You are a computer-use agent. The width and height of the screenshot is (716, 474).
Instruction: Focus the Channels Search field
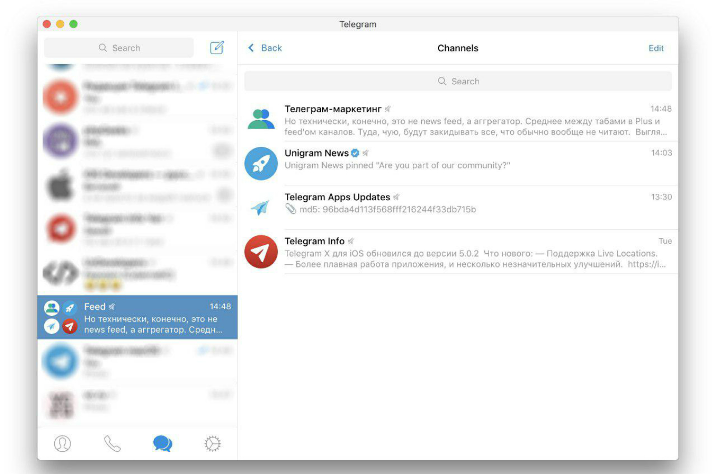click(458, 81)
